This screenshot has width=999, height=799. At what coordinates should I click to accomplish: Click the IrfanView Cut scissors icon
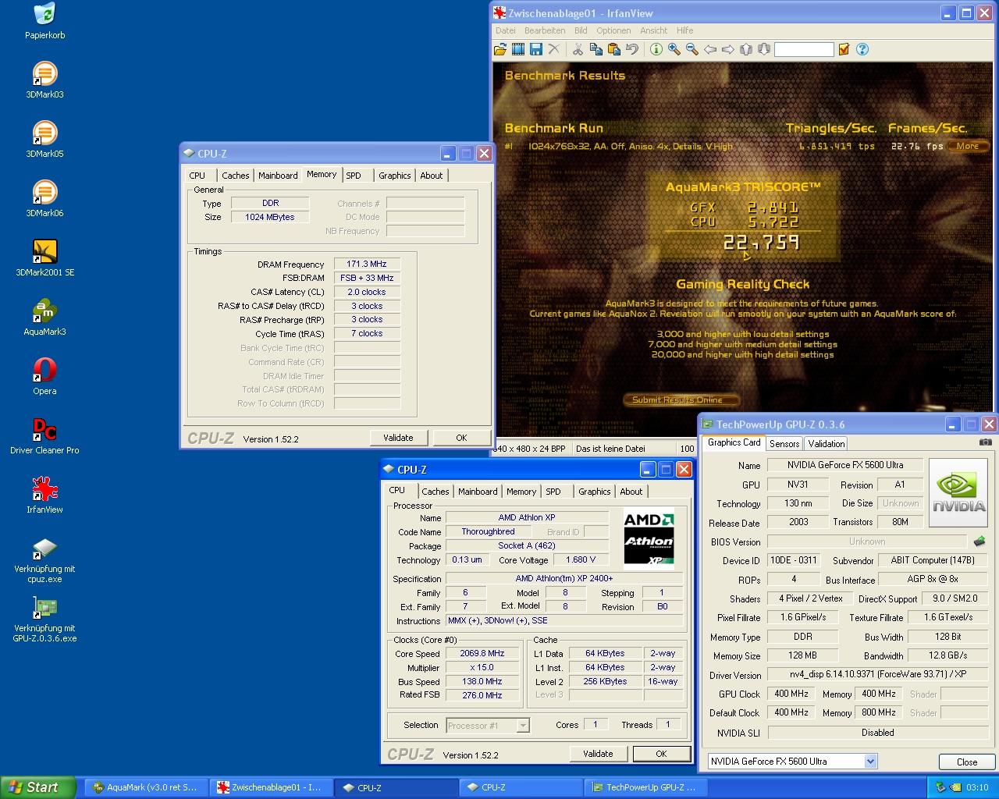(578, 49)
